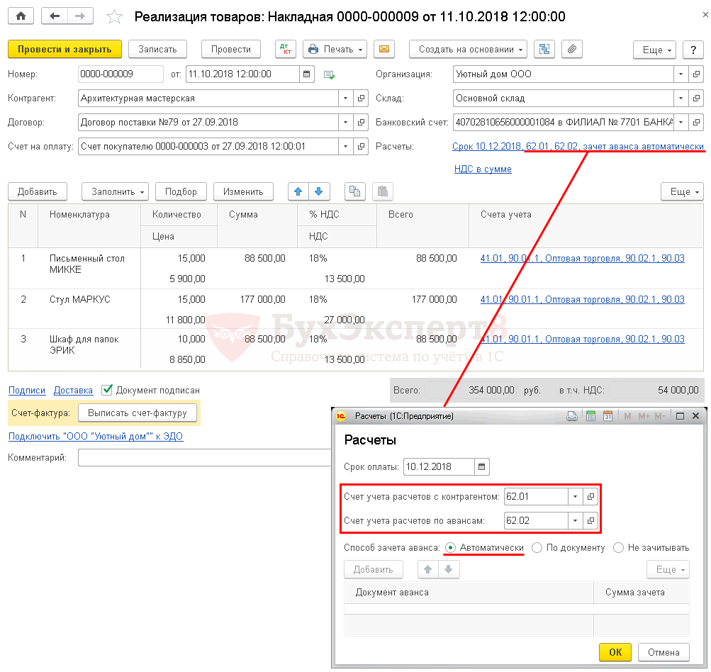Screen dimensions: 711x672
Task: Click the Провести и закрыть button
Action: 65,50
